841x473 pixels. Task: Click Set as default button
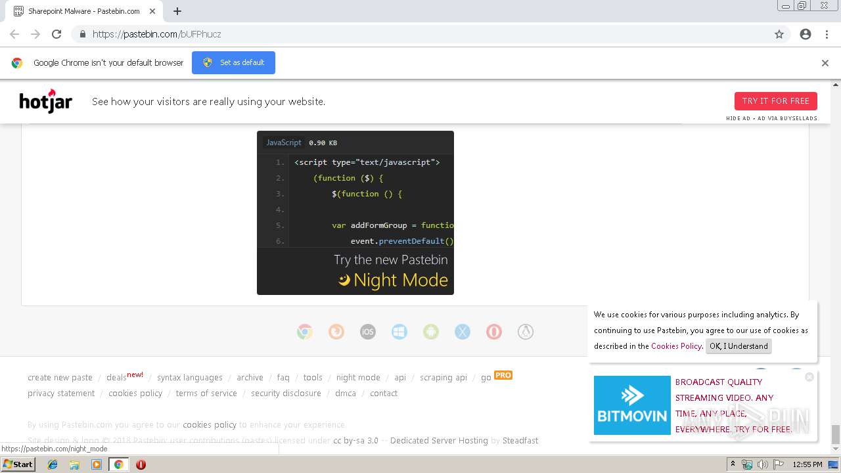pyautogui.click(x=233, y=62)
